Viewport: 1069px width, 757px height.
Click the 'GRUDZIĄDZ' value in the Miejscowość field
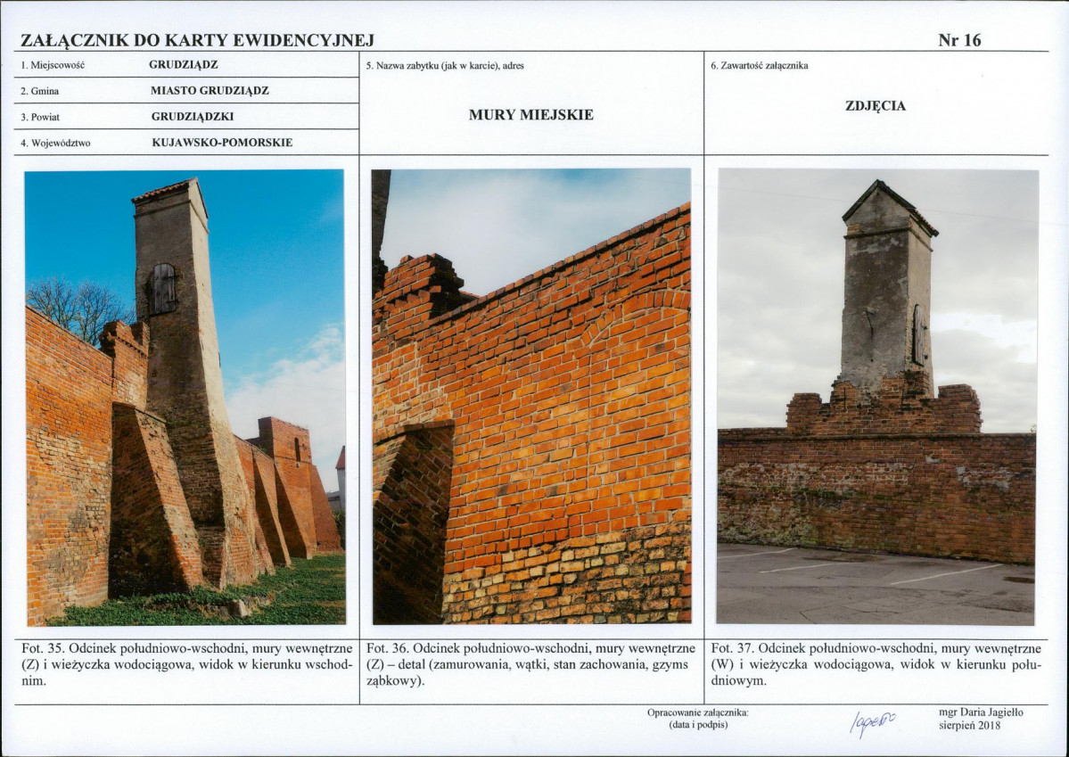[184, 65]
